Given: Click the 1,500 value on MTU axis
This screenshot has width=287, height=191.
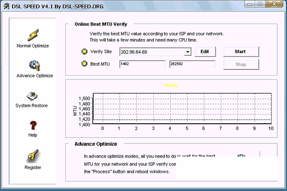Looking at the screenshot, I should coord(85,99).
